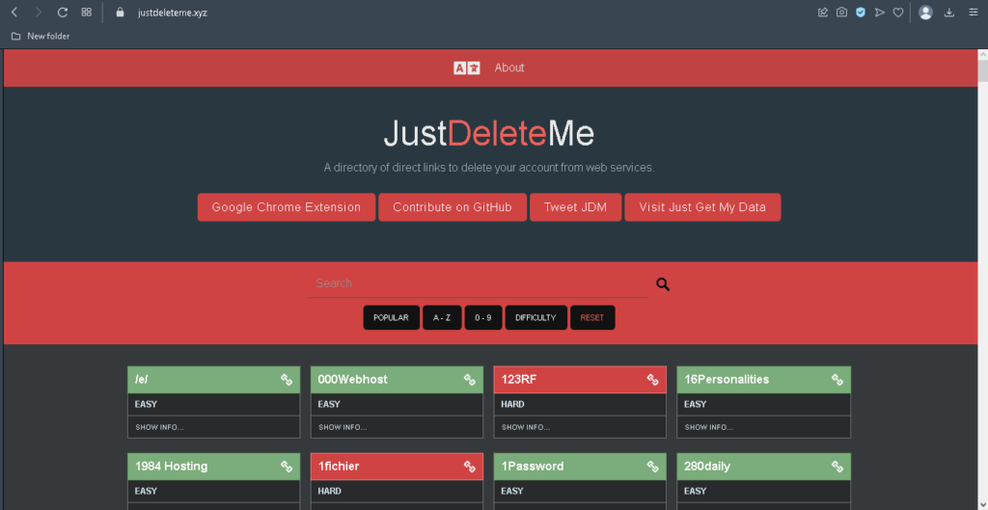
Task: Click the share page icon in toolbar
Action: [823, 12]
